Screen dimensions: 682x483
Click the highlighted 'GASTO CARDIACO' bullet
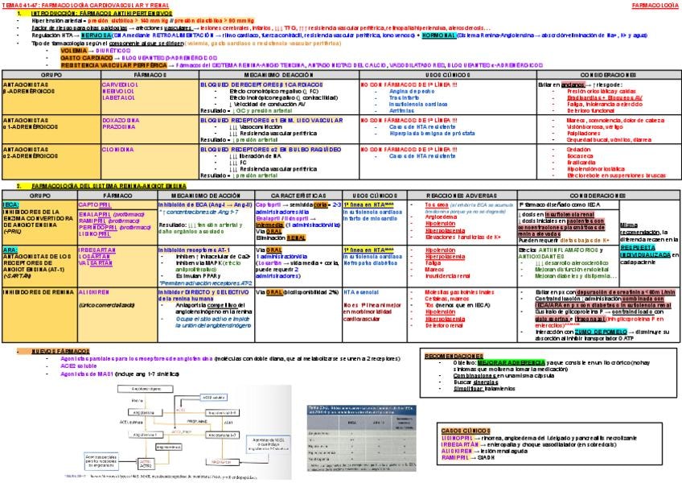click(x=87, y=58)
